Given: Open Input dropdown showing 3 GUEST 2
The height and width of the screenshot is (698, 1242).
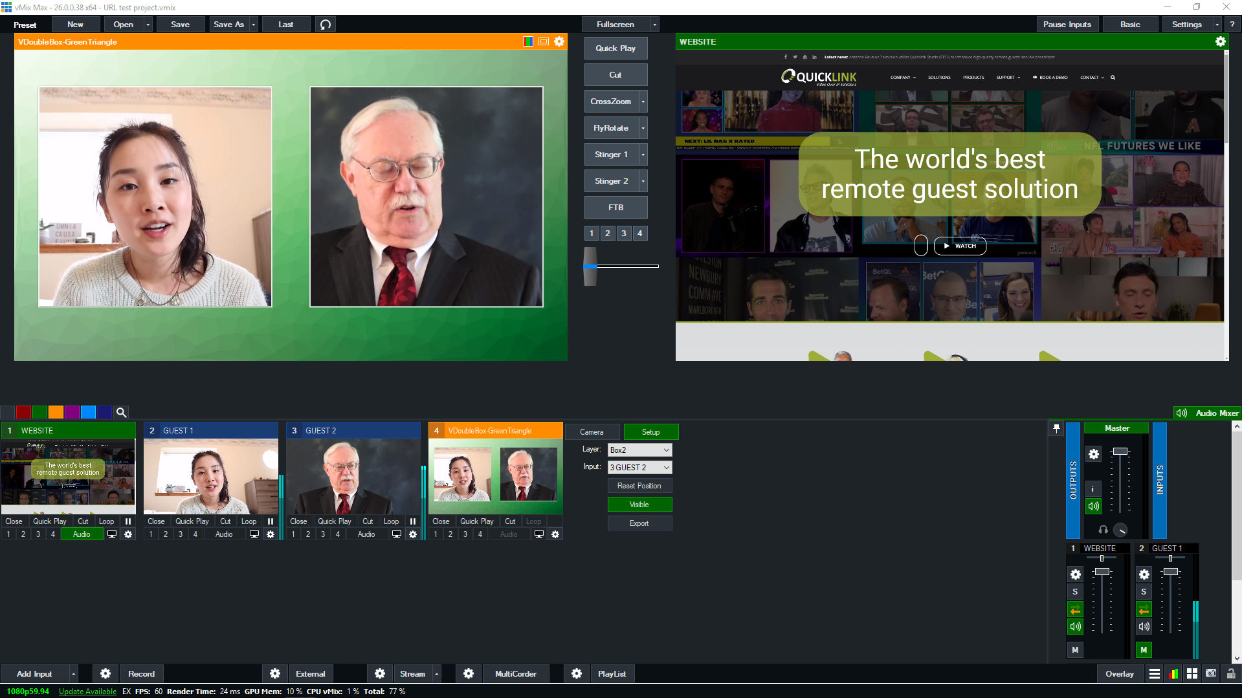Looking at the screenshot, I should pyautogui.click(x=639, y=468).
